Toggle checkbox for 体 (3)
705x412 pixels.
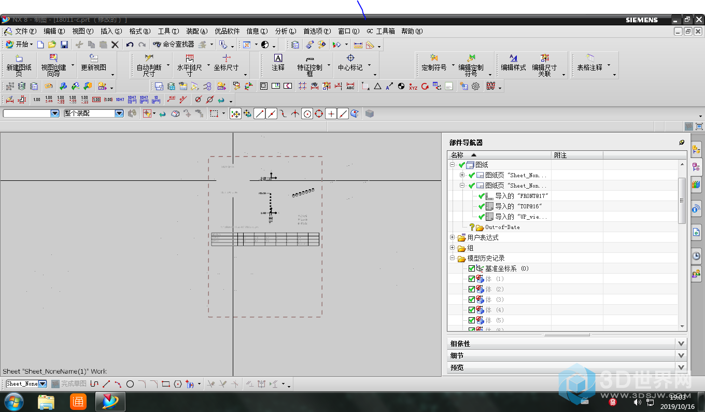(471, 300)
